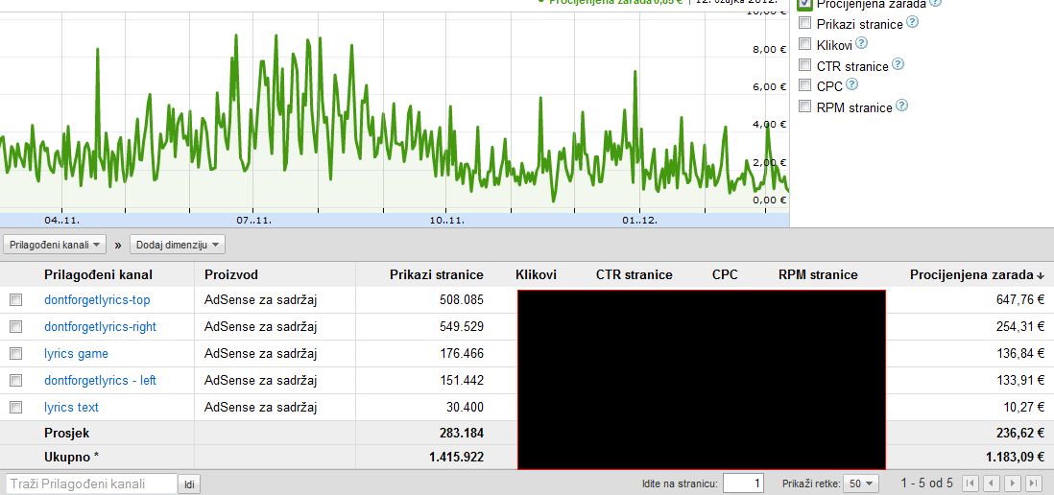
Task: Focus the Traži Prilagođeni kanali search field
Action: [x=90, y=483]
